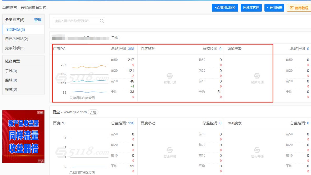
Task: Click the 管理 link for tags
Action: tap(38, 20)
